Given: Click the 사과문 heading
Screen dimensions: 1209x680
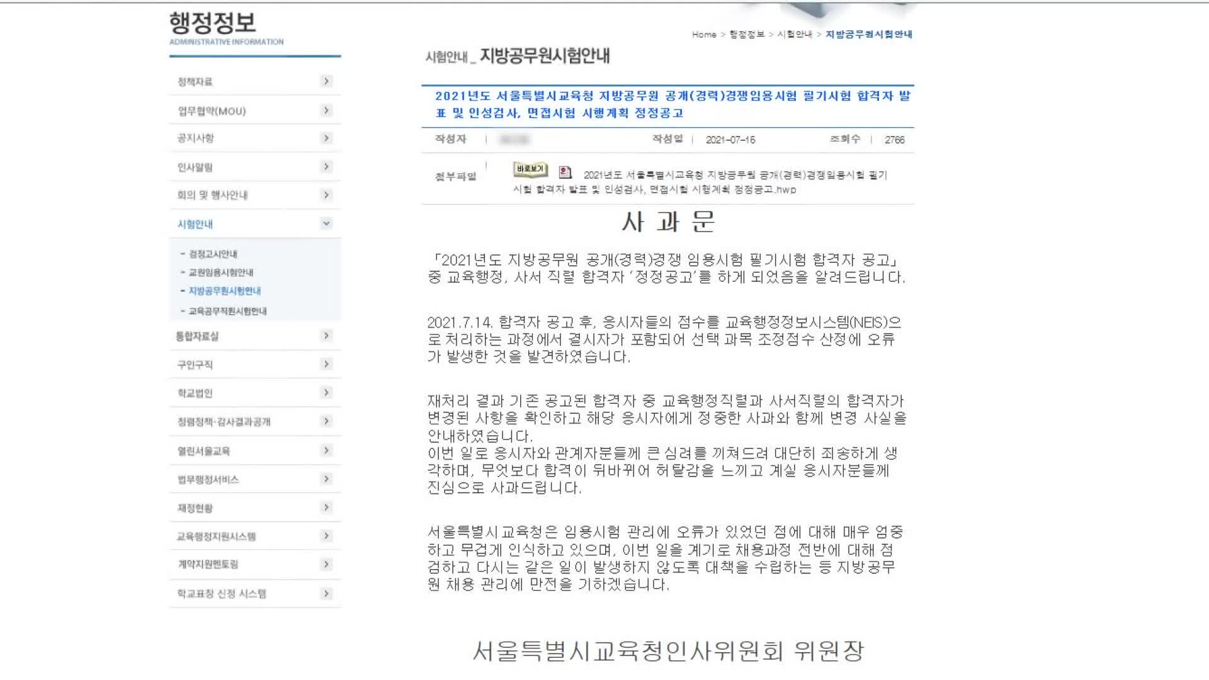Looking at the screenshot, I should coord(668,222).
